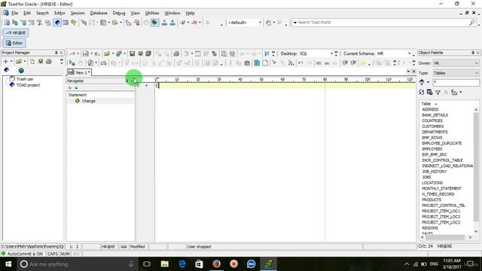482x271 pixels.
Task: Click the debugger bug icon in toolbar
Action: (155, 23)
